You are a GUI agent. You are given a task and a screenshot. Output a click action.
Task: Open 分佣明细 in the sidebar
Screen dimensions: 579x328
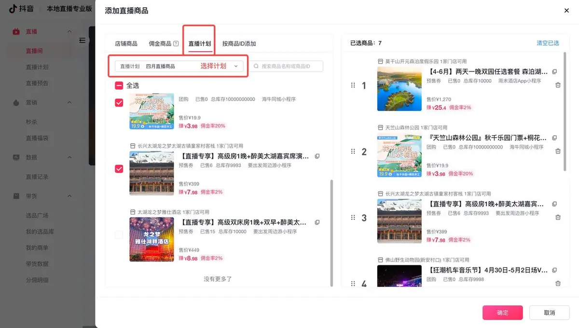tap(37, 280)
